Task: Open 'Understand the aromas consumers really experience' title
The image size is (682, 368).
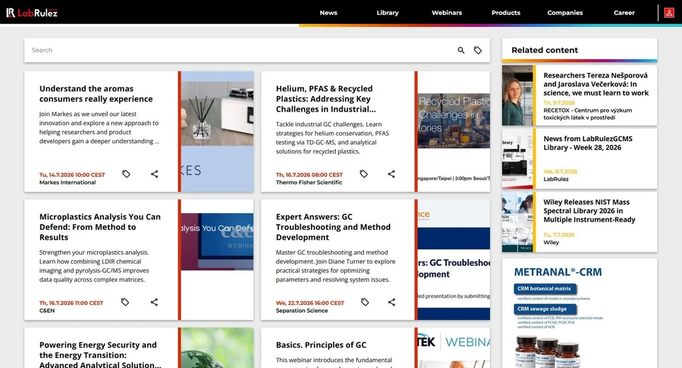Action: pos(96,94)
